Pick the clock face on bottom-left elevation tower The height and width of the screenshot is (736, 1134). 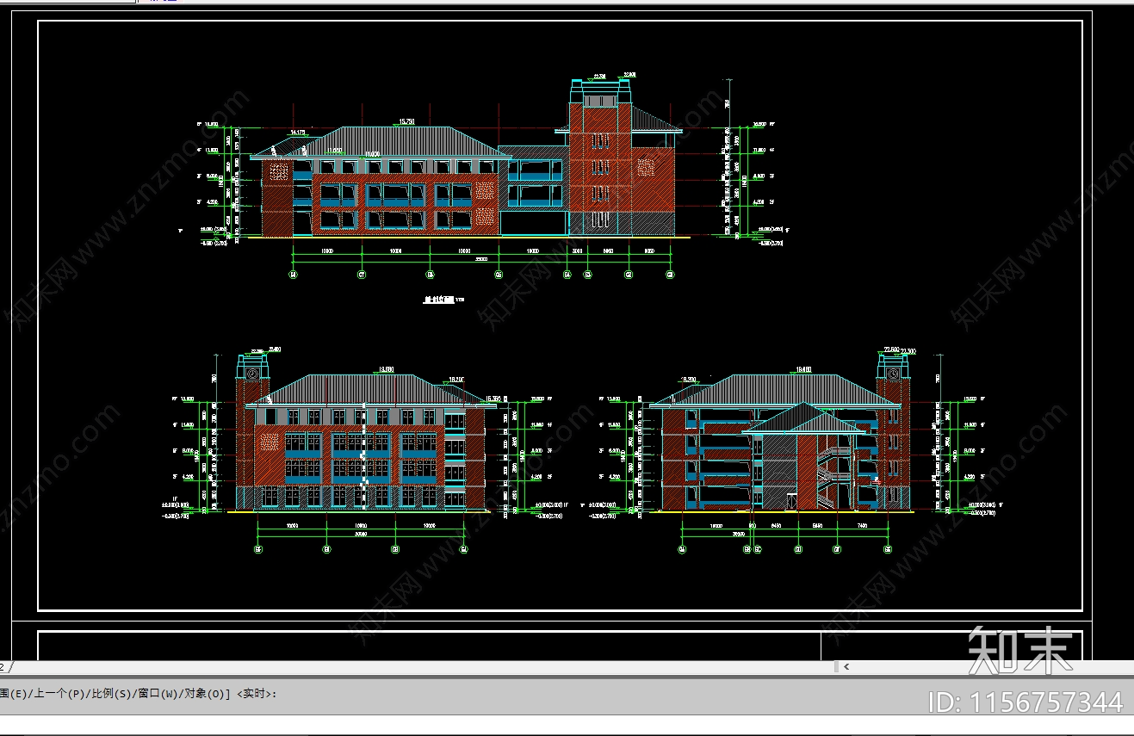pos(253,374)
